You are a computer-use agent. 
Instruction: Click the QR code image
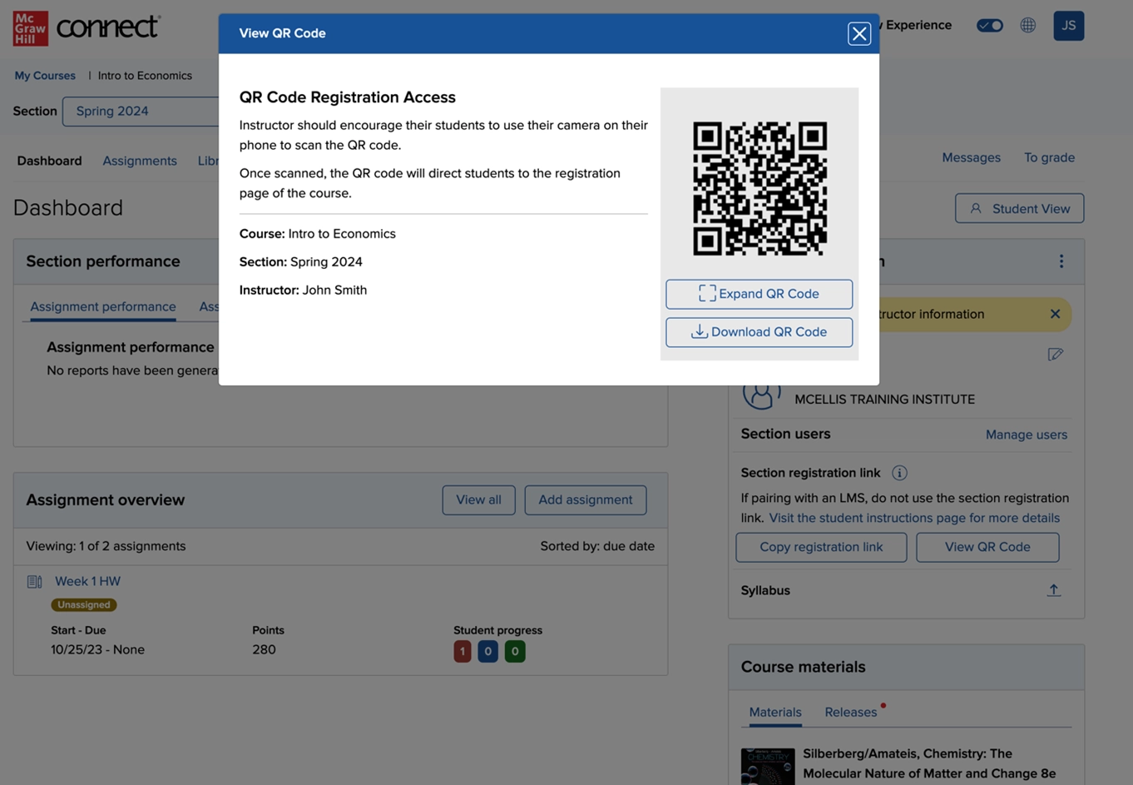coord(759,188)
